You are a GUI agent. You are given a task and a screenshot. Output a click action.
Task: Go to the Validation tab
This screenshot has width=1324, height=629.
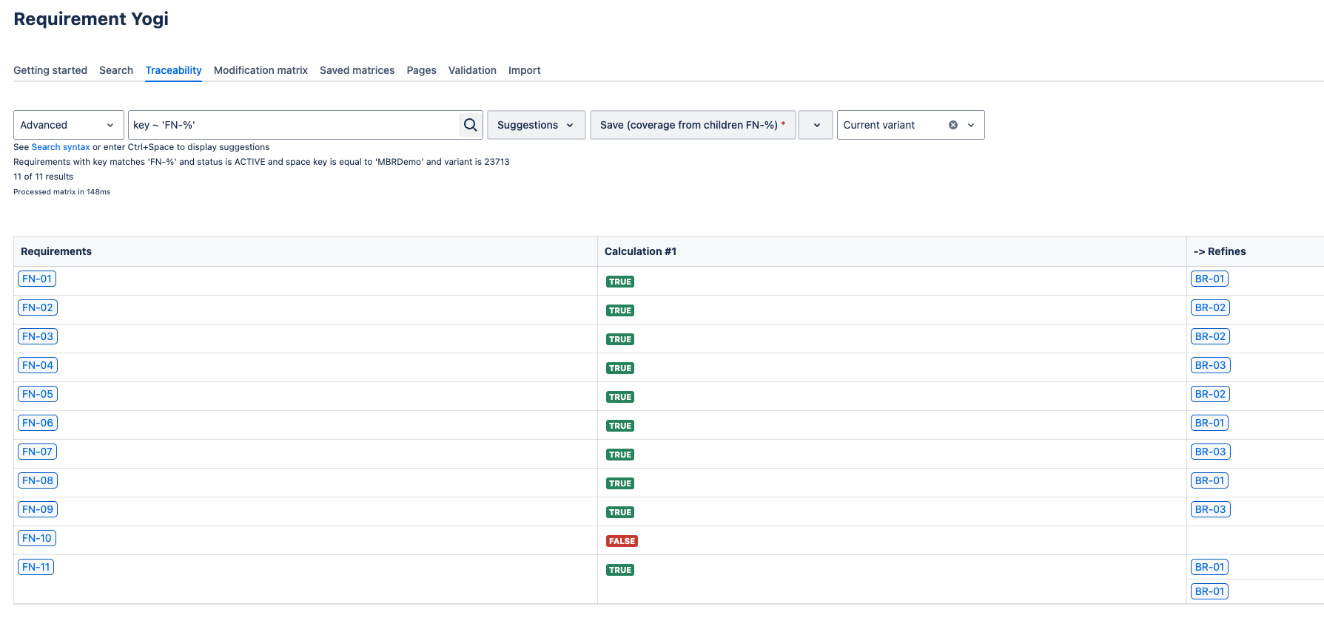coord(472,70)
